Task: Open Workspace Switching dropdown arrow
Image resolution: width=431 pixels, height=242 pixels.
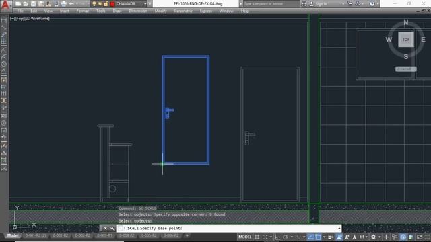Action: tap(380, 237)
